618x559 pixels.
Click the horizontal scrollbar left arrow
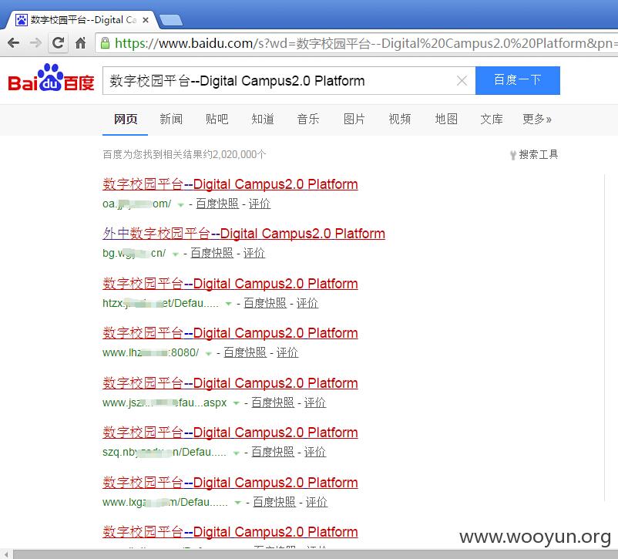tap(6, 554)
